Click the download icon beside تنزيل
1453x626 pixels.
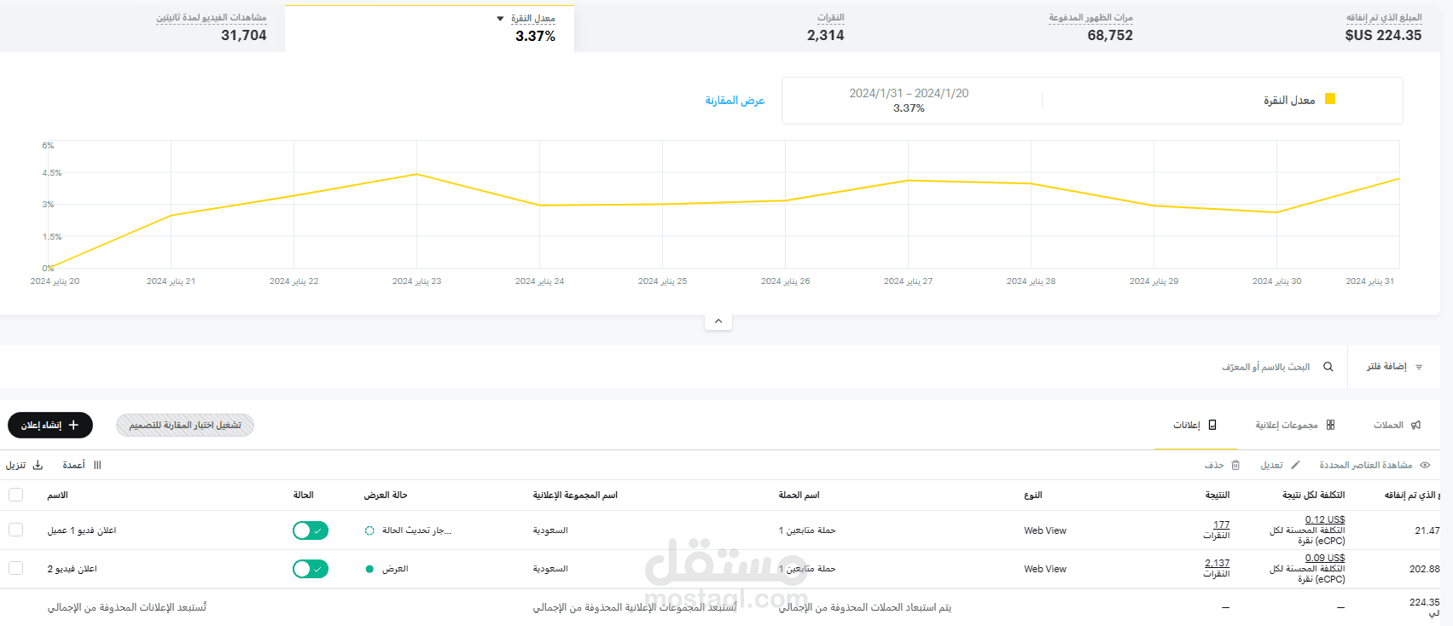point(38,465)
